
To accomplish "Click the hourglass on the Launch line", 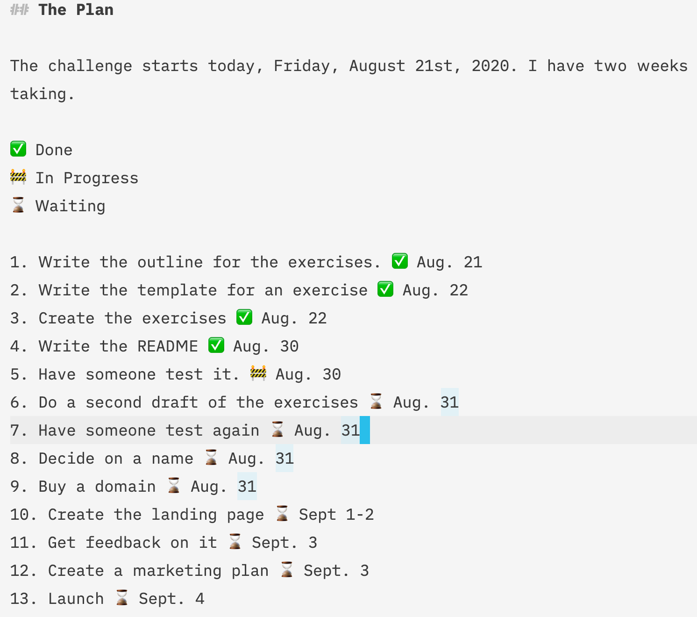I will [x=121, y=597].
